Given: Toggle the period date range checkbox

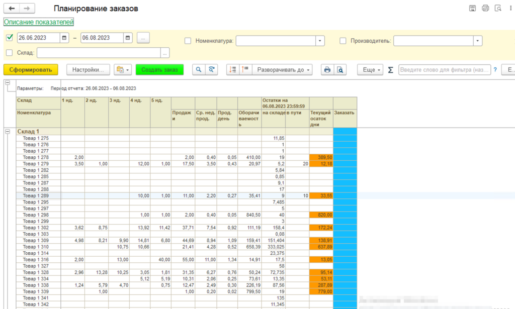Looking at the screenshot, I should (x=10, y=37).
